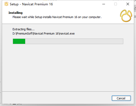Click "Navicat Premium 16" in the wait message
The image size is (136, 106).
tap(65, 17)
